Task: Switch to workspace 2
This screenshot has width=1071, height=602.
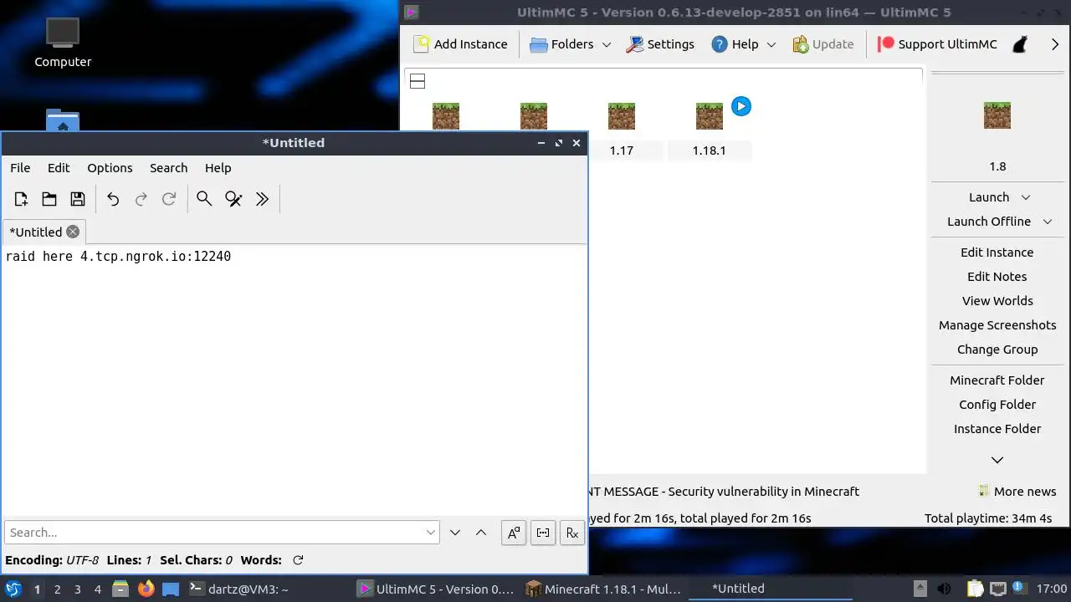Action: 57,589
